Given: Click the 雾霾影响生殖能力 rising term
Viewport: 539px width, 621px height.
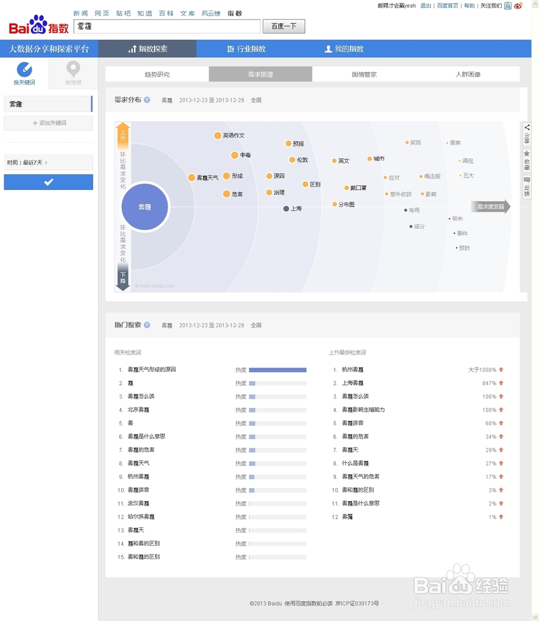Looking at the screenshot, I should tap(363, 409).
